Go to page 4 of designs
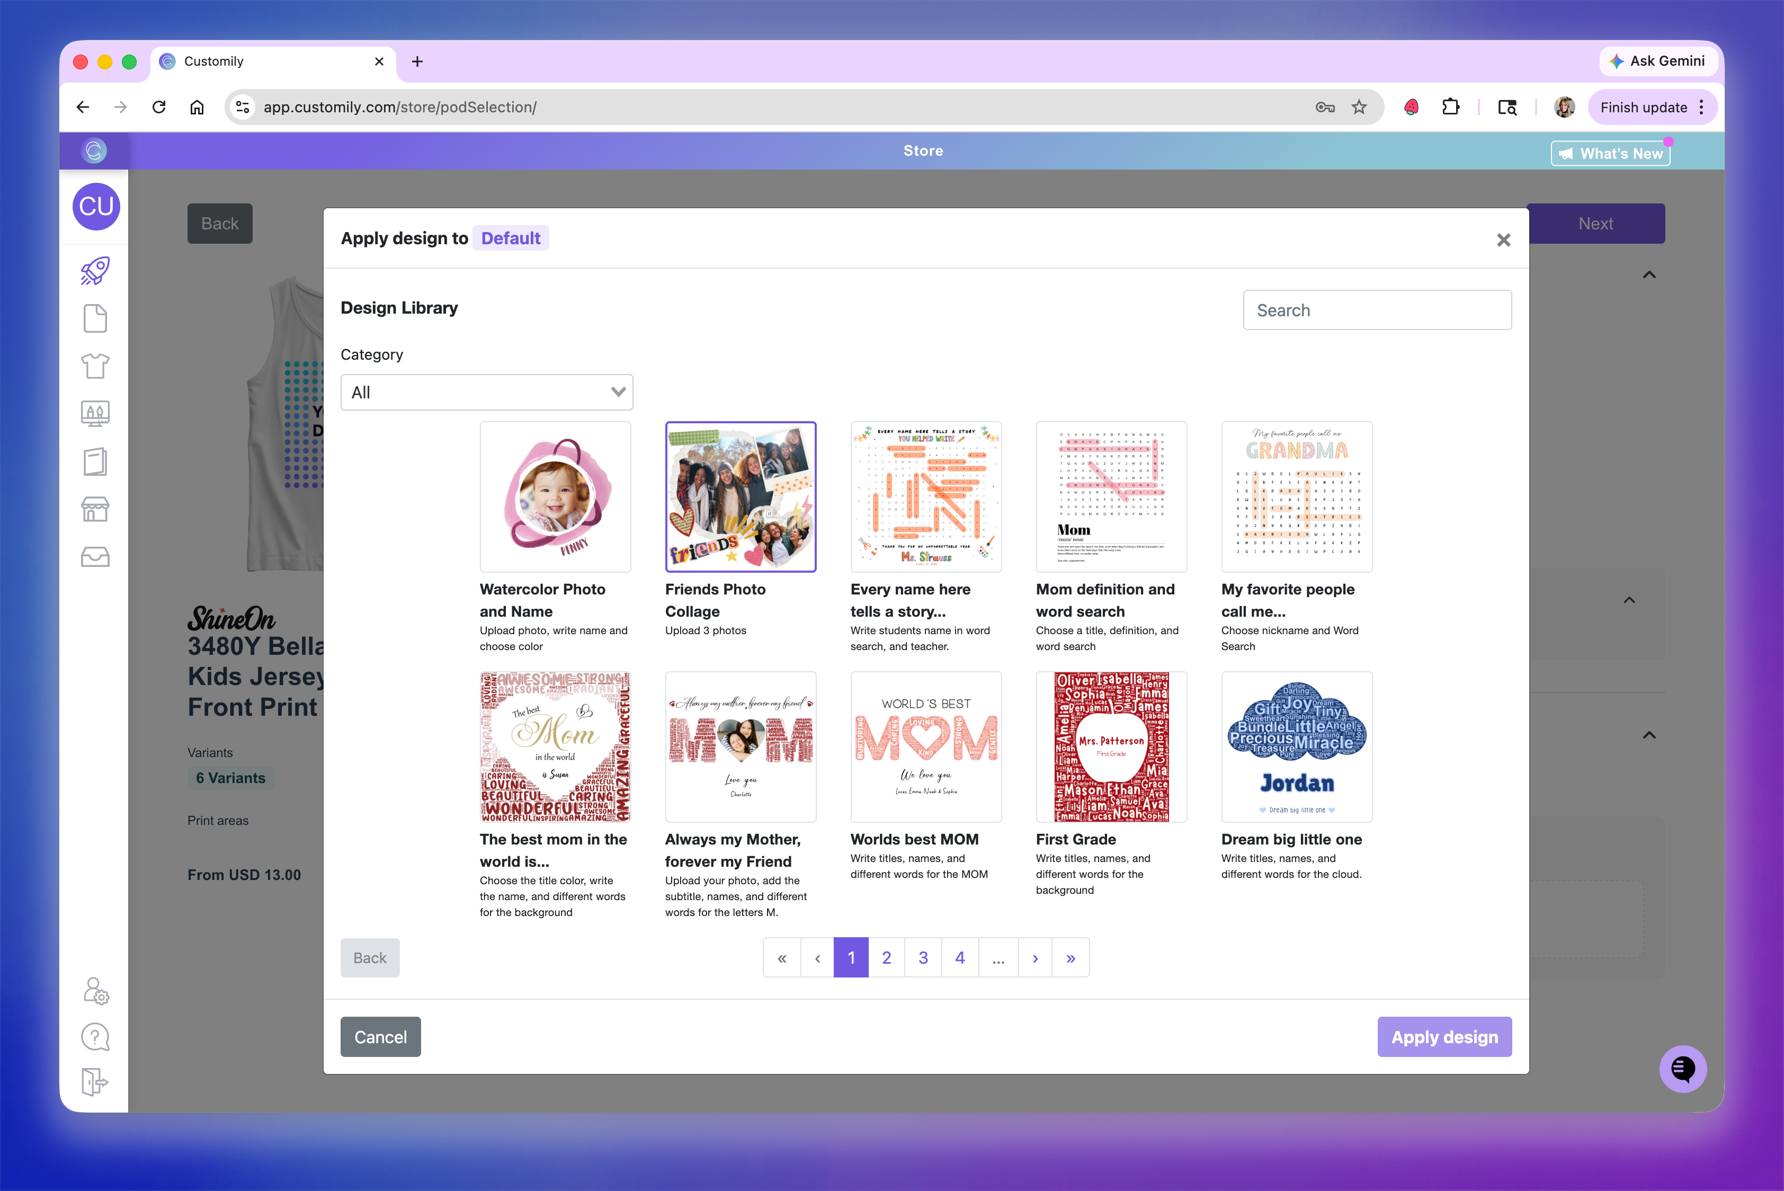Image resolution: width=1784 pixels, height=1191 pixels. coord(960,958)
